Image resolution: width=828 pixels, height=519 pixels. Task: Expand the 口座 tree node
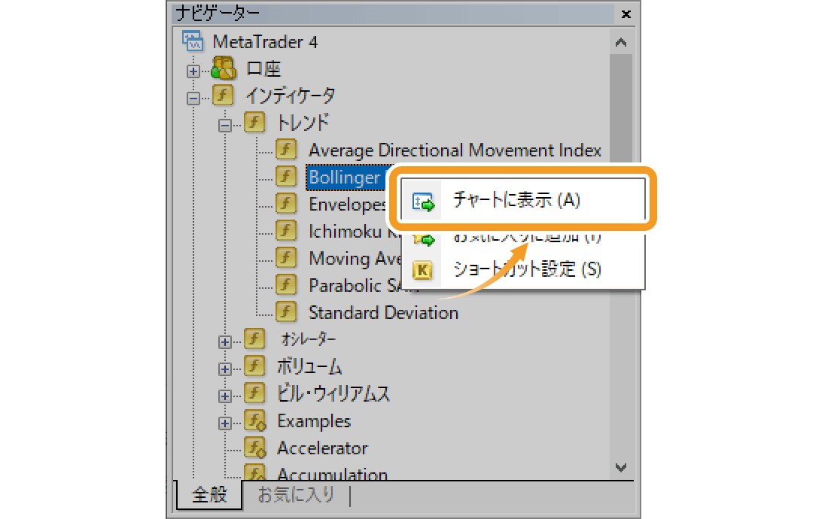[x=193, y=71]
